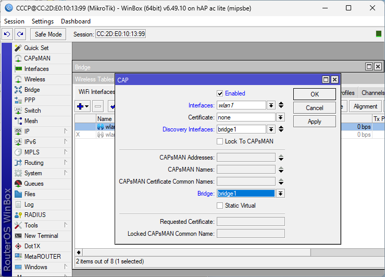The height and width of the screenshot is (277, 385).
Task: Expand the Routing submenu
Action: (66, 162)
